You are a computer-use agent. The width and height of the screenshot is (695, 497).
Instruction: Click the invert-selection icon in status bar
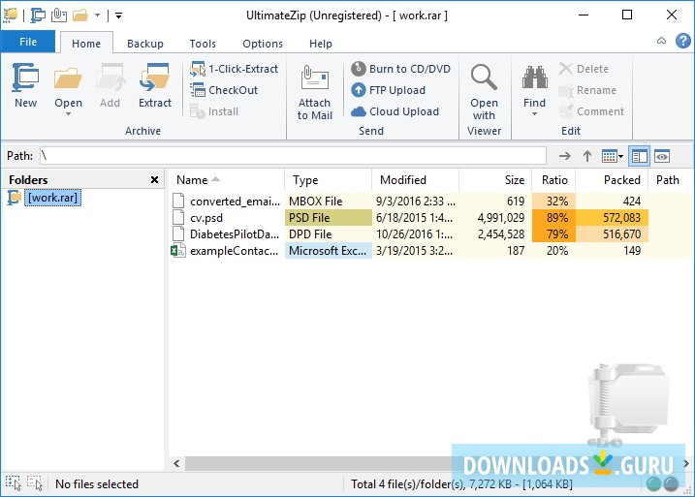(x=35, y=483)
